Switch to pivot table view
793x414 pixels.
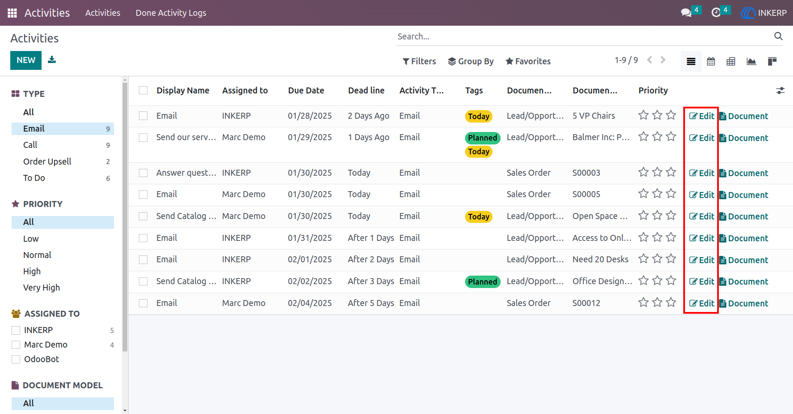pyautogui.click(x=731, y=61)
